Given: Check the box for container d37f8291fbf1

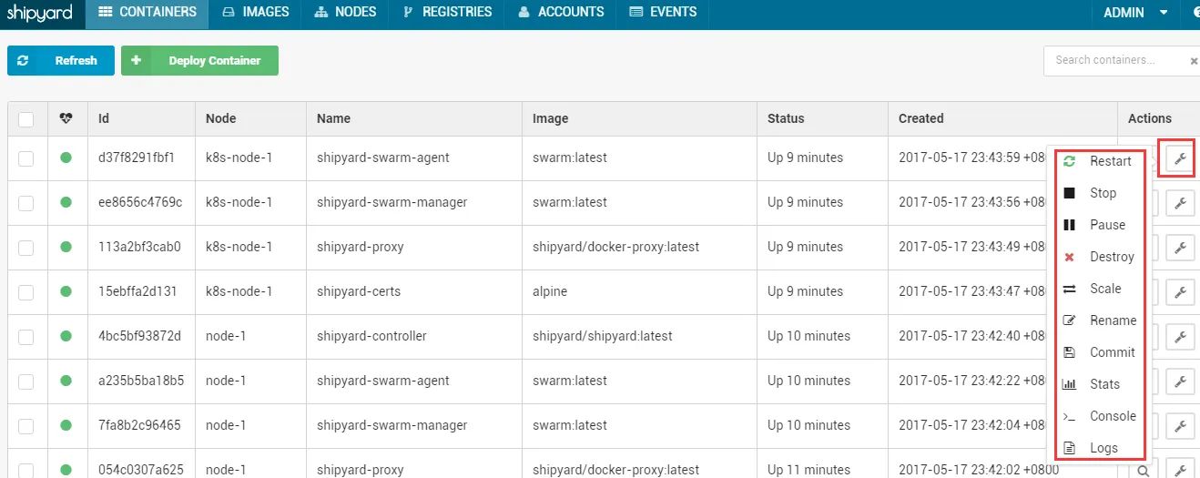Looking at the screenshot, I should (x=26, y=158).
